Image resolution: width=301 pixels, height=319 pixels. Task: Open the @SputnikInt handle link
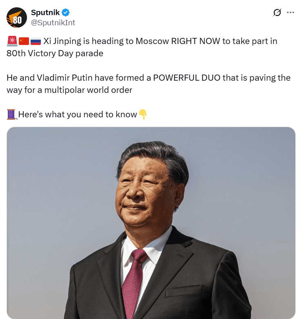tap(53, 22)
